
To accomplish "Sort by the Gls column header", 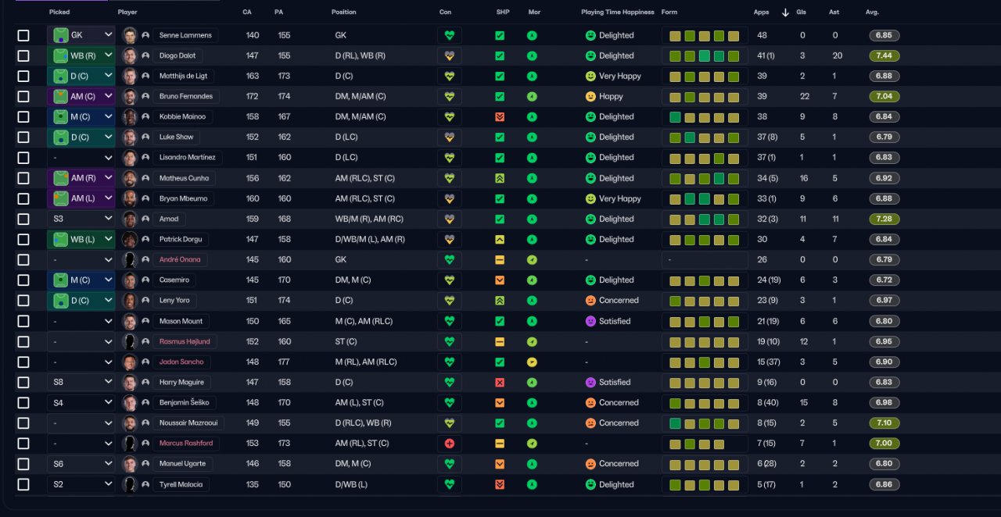I will [x=802, y=12].
